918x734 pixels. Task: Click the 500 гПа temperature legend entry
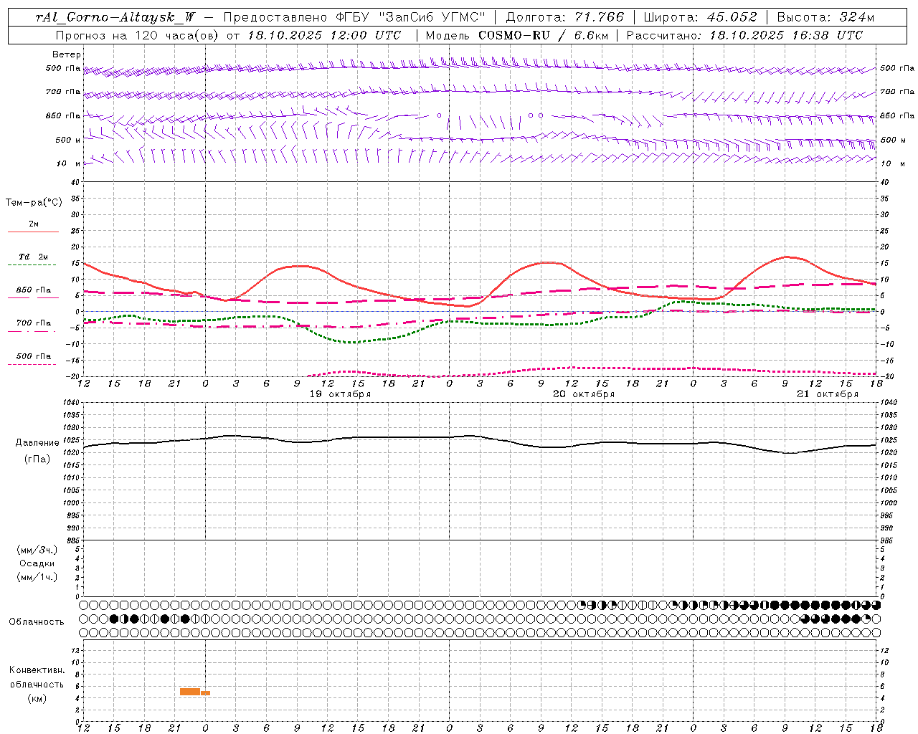click(34, 356)
